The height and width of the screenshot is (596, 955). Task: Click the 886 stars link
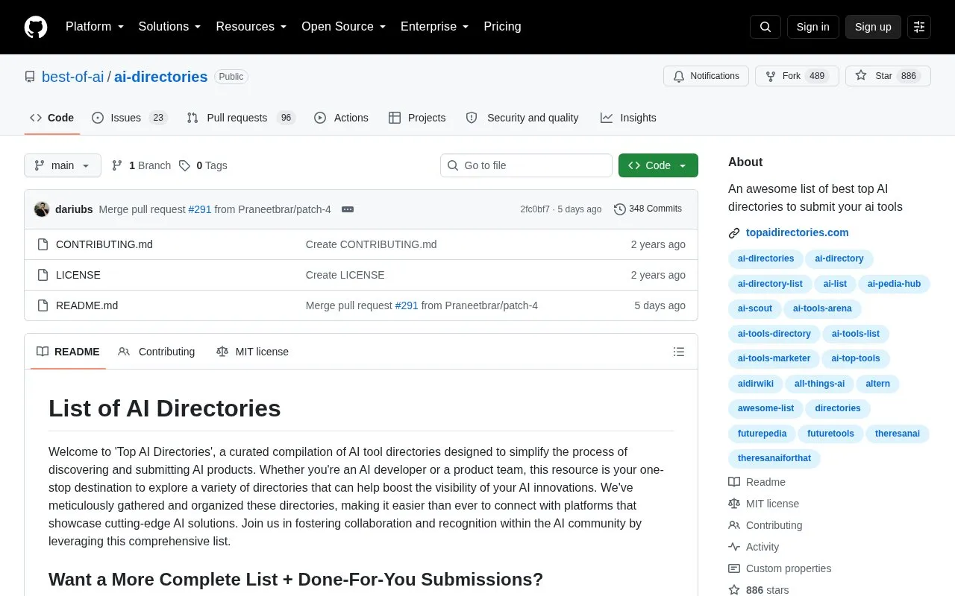point(759,590)
